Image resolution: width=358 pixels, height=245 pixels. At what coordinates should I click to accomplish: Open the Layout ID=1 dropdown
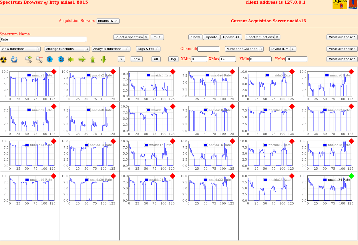coord(283,49)
